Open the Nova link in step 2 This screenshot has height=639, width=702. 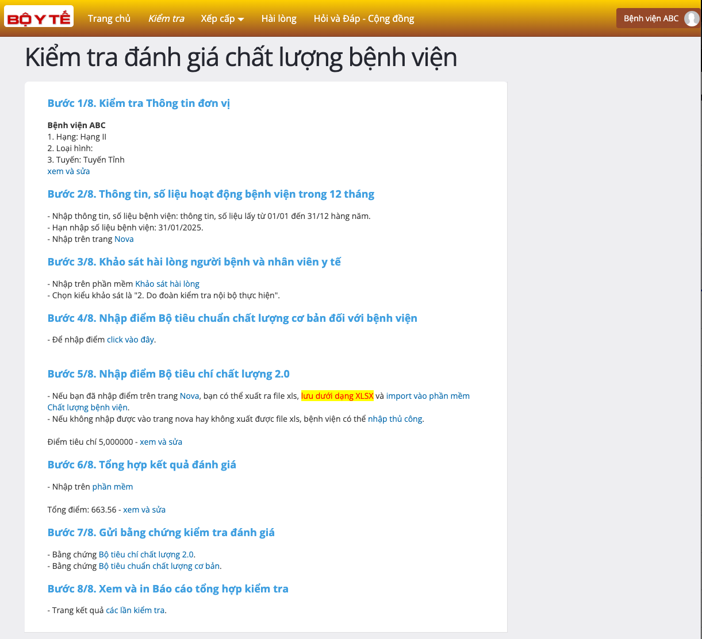[x=124, y=239]
